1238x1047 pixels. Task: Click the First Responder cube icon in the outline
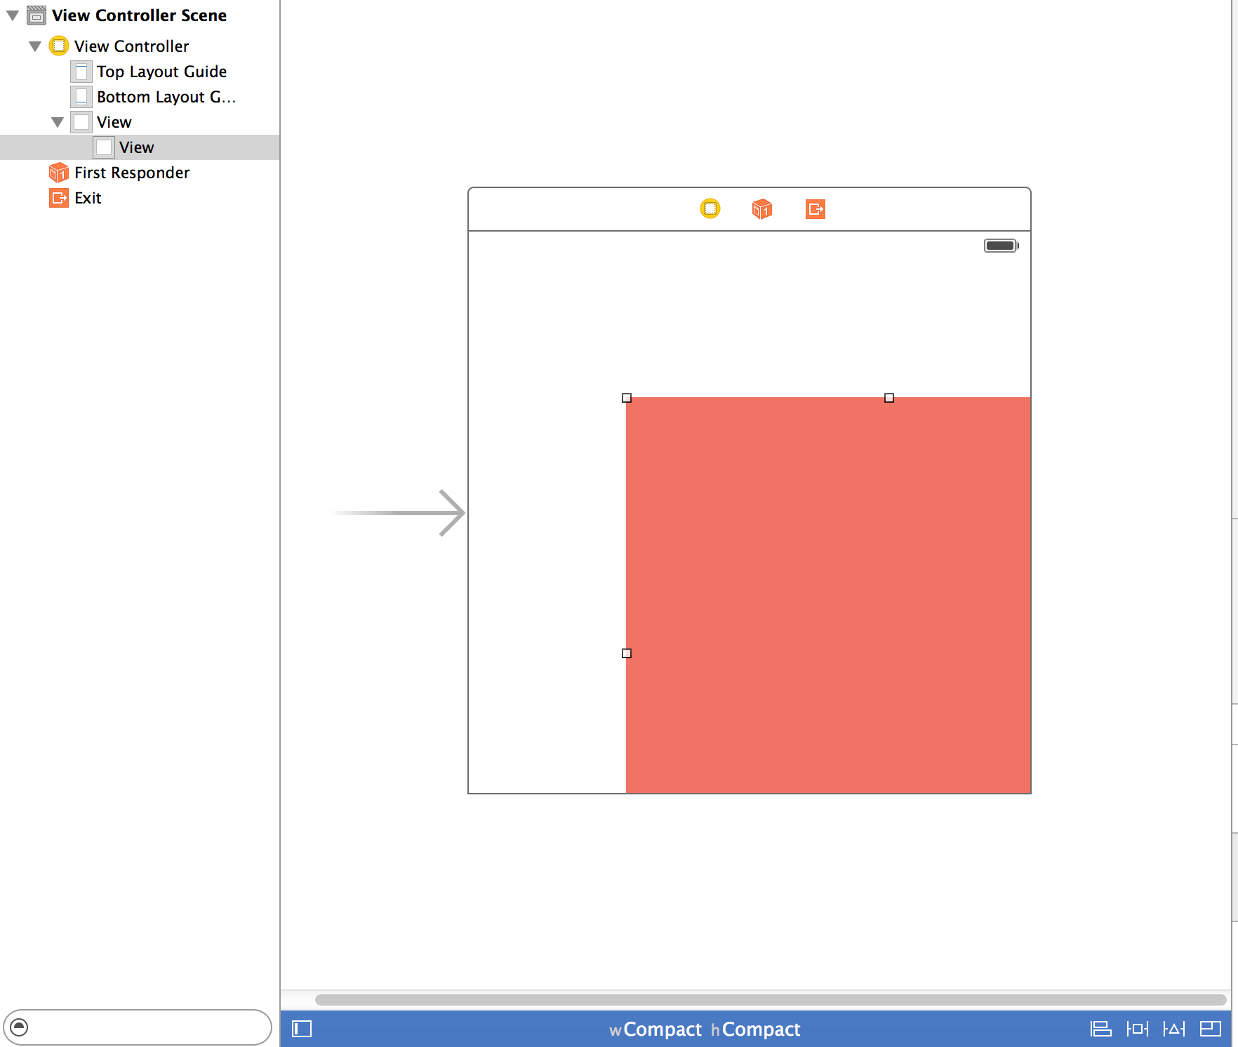[58, 173]
